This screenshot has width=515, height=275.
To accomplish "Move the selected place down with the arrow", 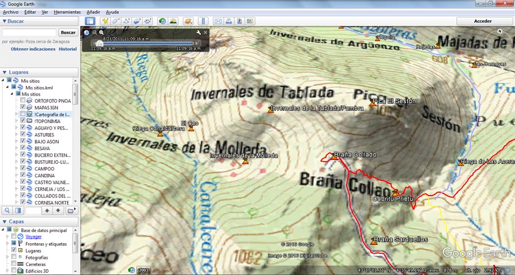I will coord(58,211).
